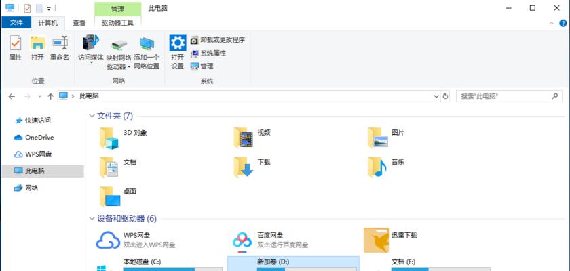
Task: Expand the address bar history dropdown
Action: click(x=436, y=96)
